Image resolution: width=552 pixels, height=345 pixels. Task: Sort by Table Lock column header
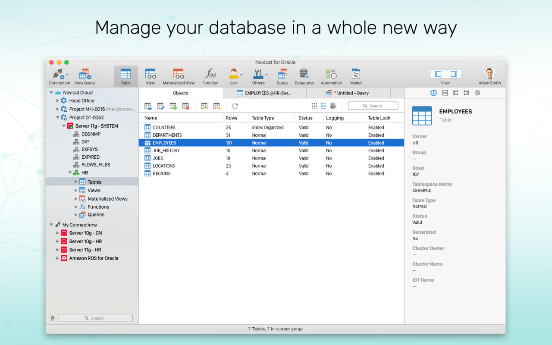384,118
